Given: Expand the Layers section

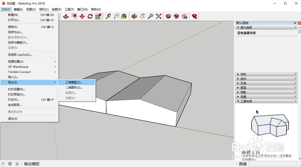Looking at the screenshot, I should tap(238, 88).
